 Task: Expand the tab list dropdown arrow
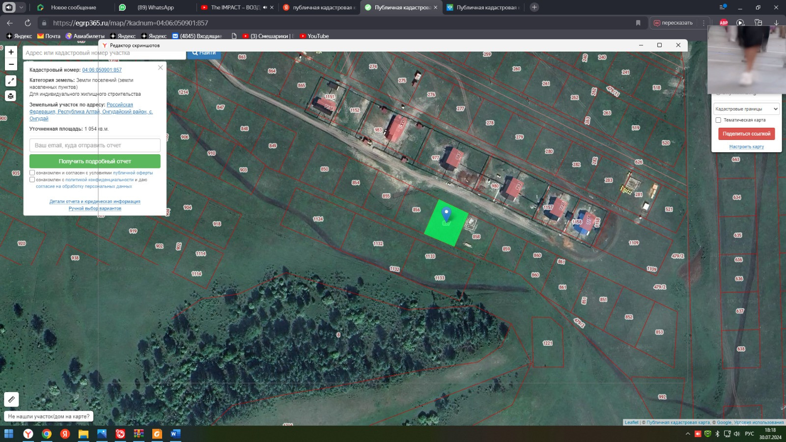tap(21, 7)
